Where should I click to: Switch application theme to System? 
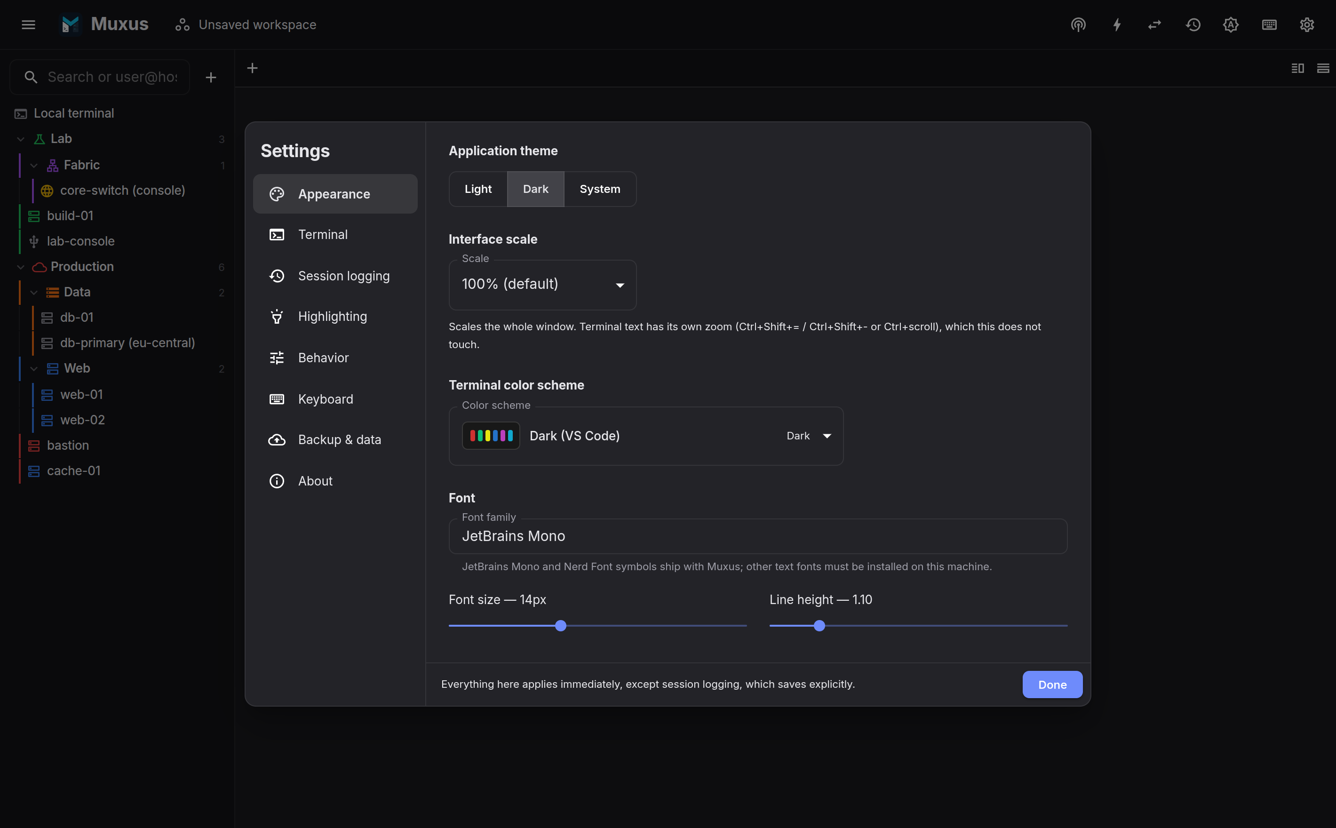coord(600,189)
